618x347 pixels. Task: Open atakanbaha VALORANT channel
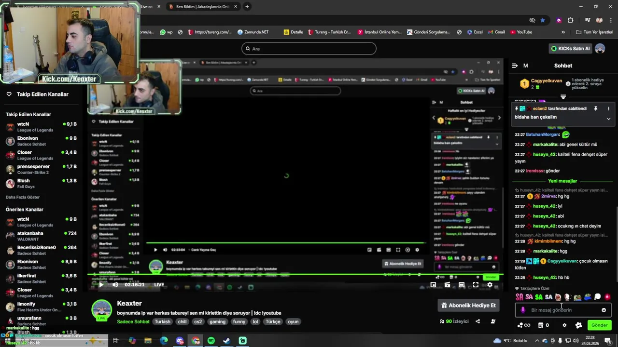click(x=41, y=236)
